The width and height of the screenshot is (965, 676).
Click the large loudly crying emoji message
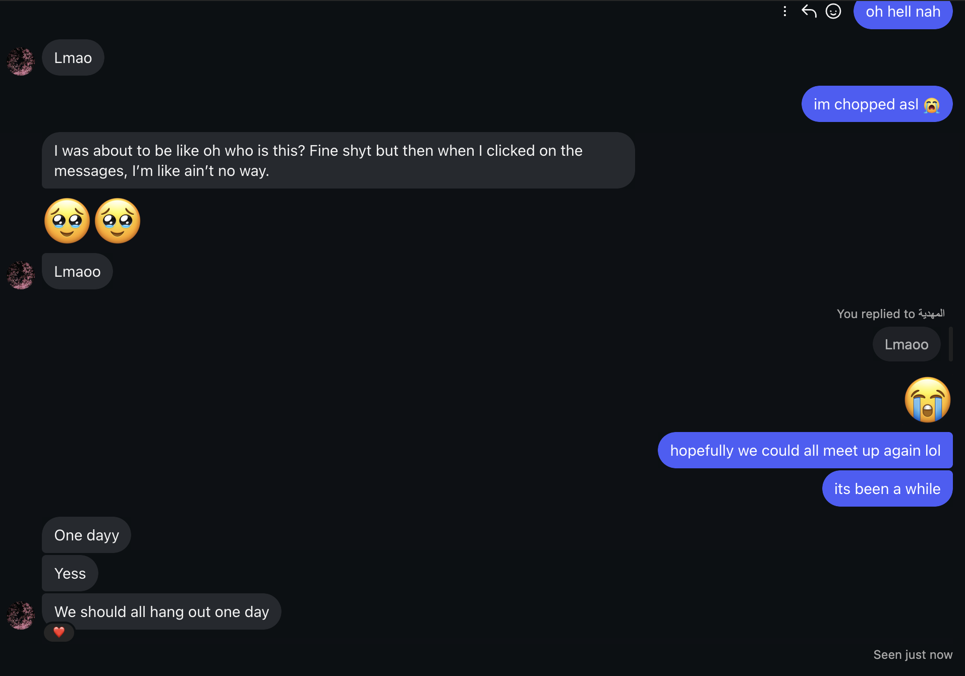pyautogui.click(x=927, y=399)
